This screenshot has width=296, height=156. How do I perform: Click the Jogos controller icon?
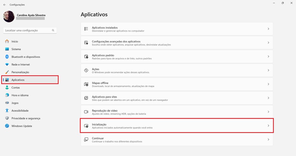[x=7, y=103]
